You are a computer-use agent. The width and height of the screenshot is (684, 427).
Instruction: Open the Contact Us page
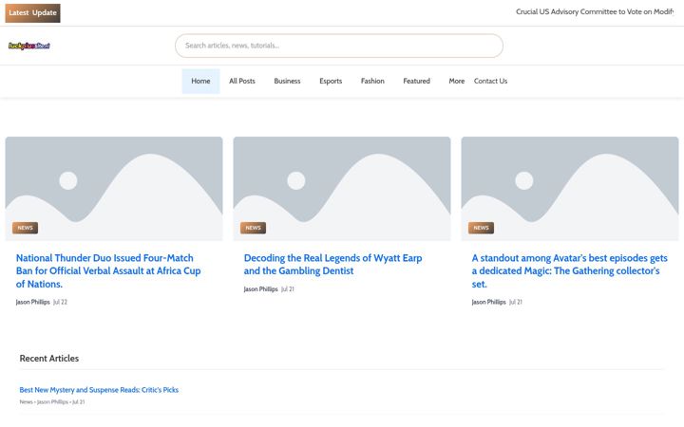pos(491,81)
